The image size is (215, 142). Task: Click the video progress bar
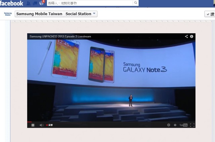111,122
